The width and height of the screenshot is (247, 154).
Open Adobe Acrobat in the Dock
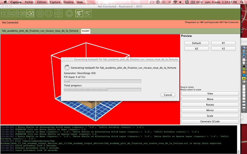click(244, 60)
